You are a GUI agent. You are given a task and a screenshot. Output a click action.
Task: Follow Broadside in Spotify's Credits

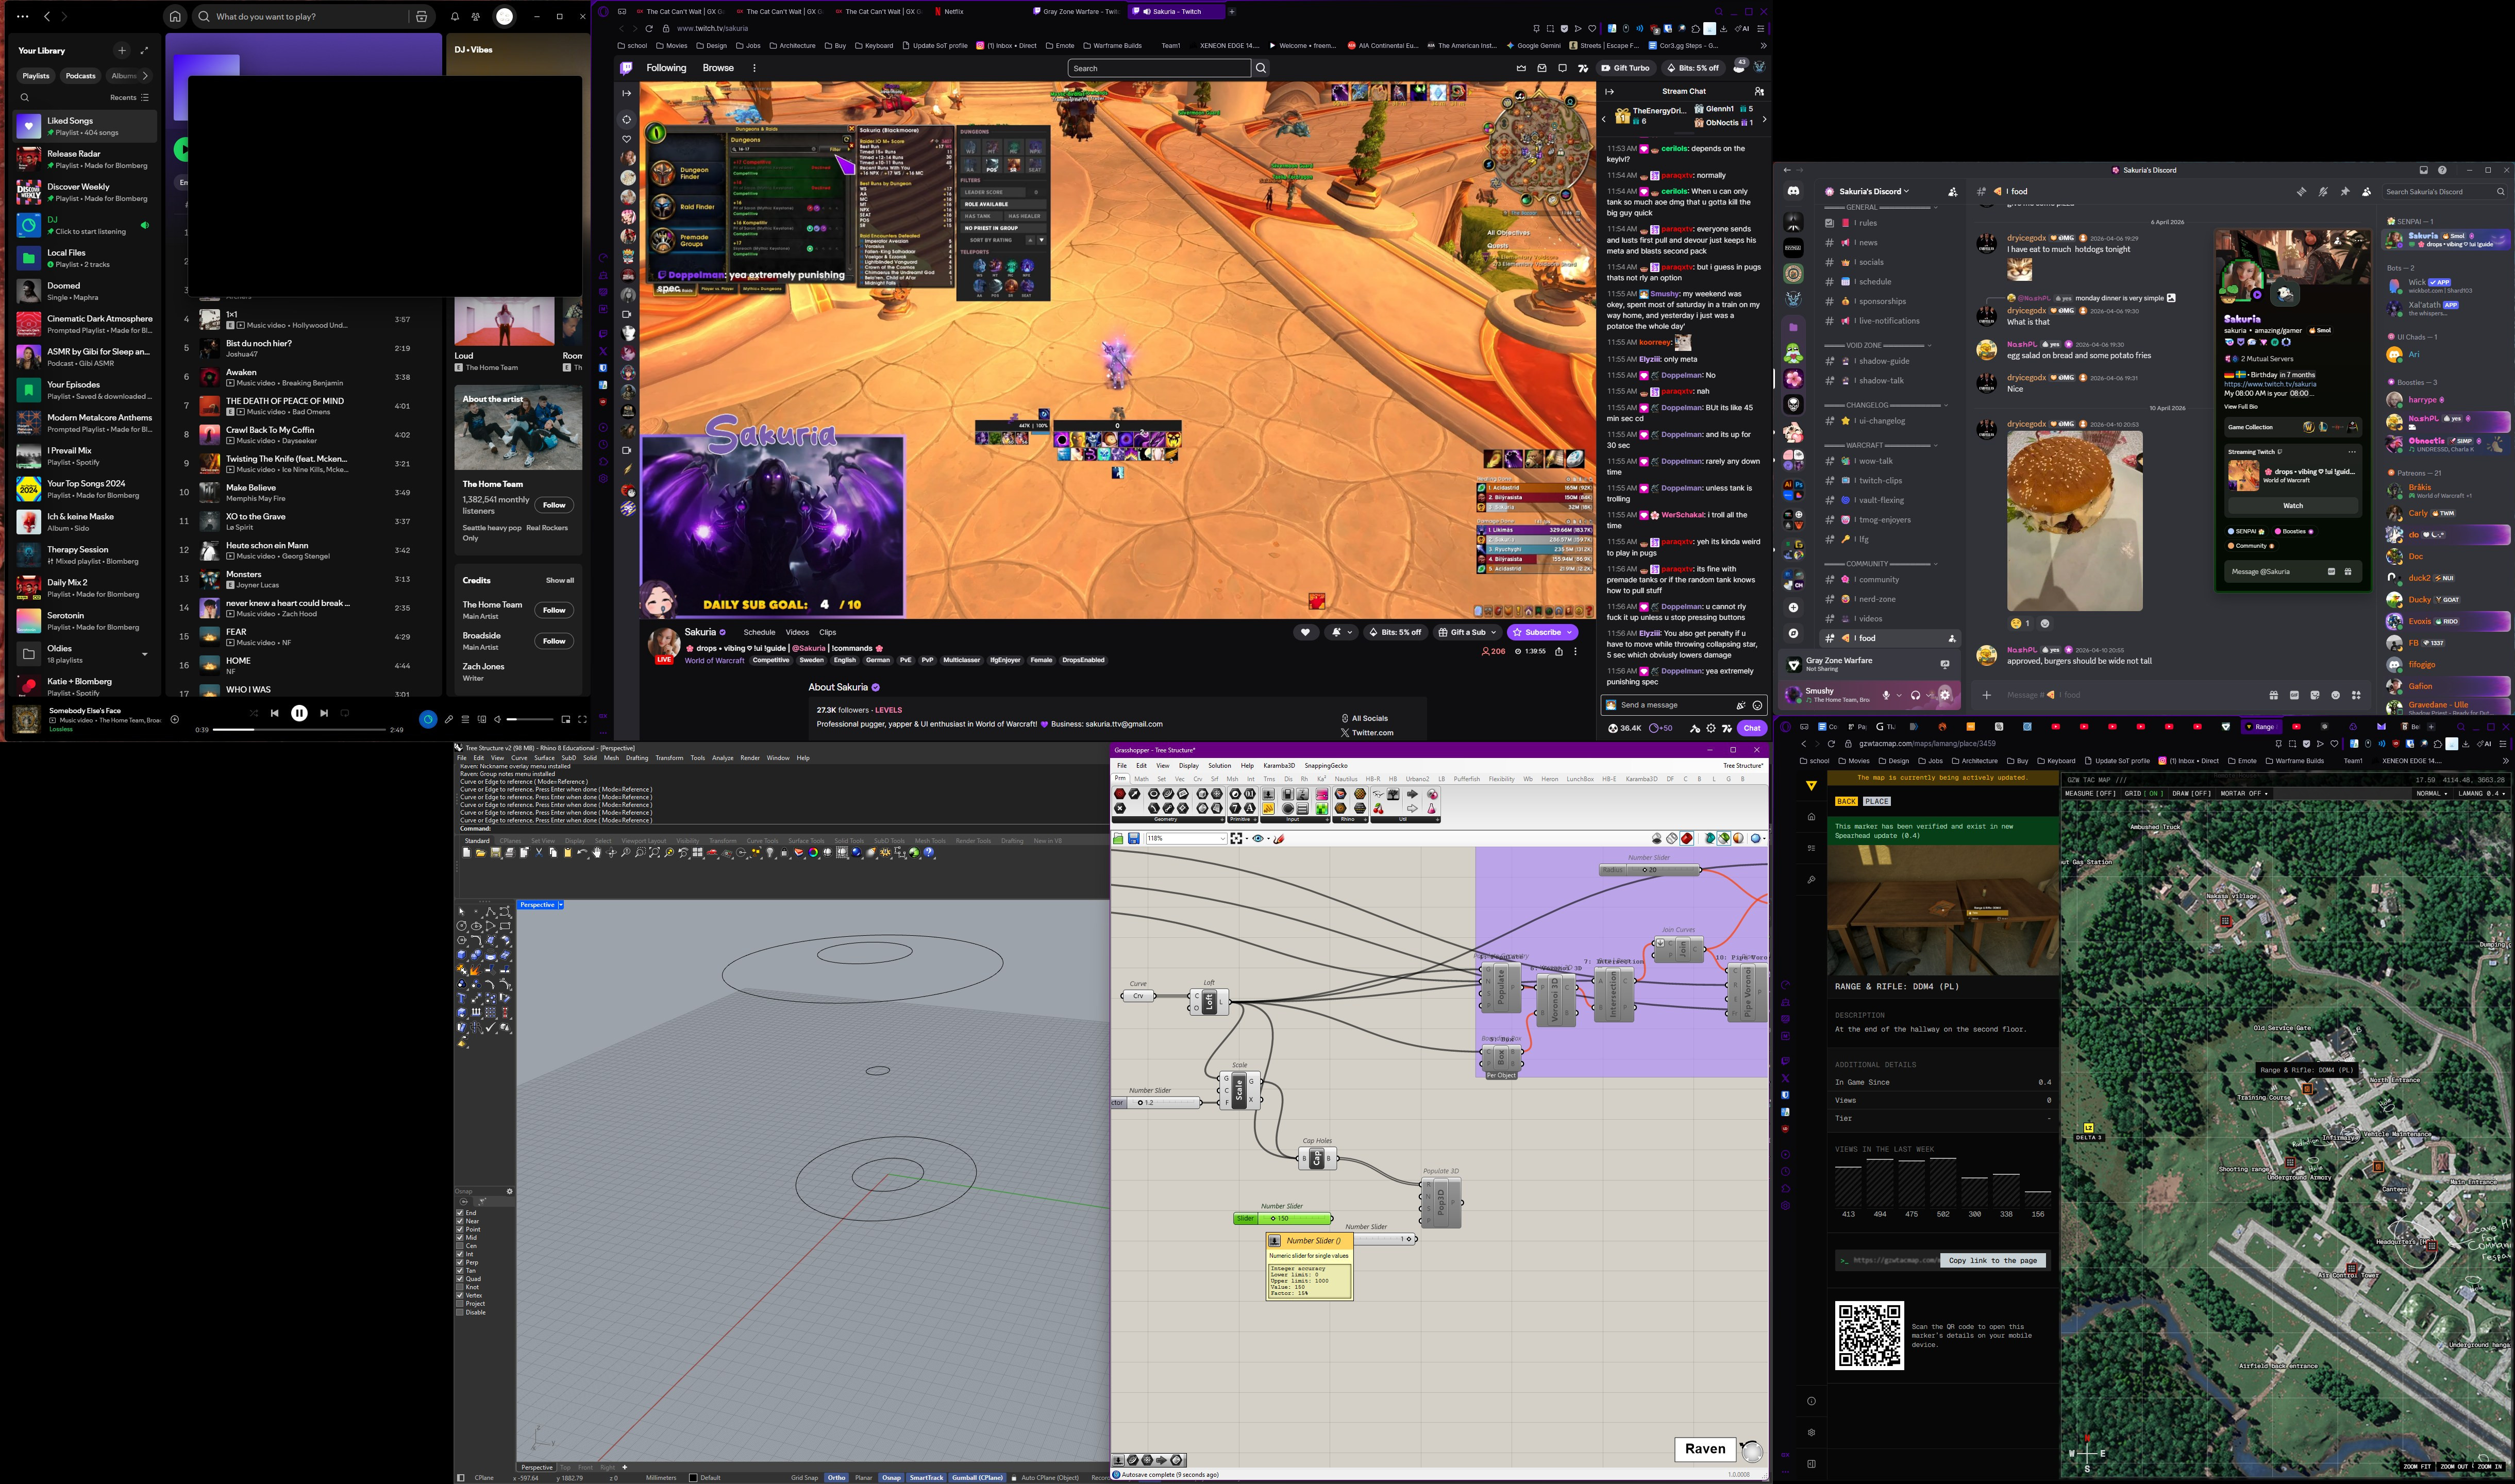[x=554, y=641]
